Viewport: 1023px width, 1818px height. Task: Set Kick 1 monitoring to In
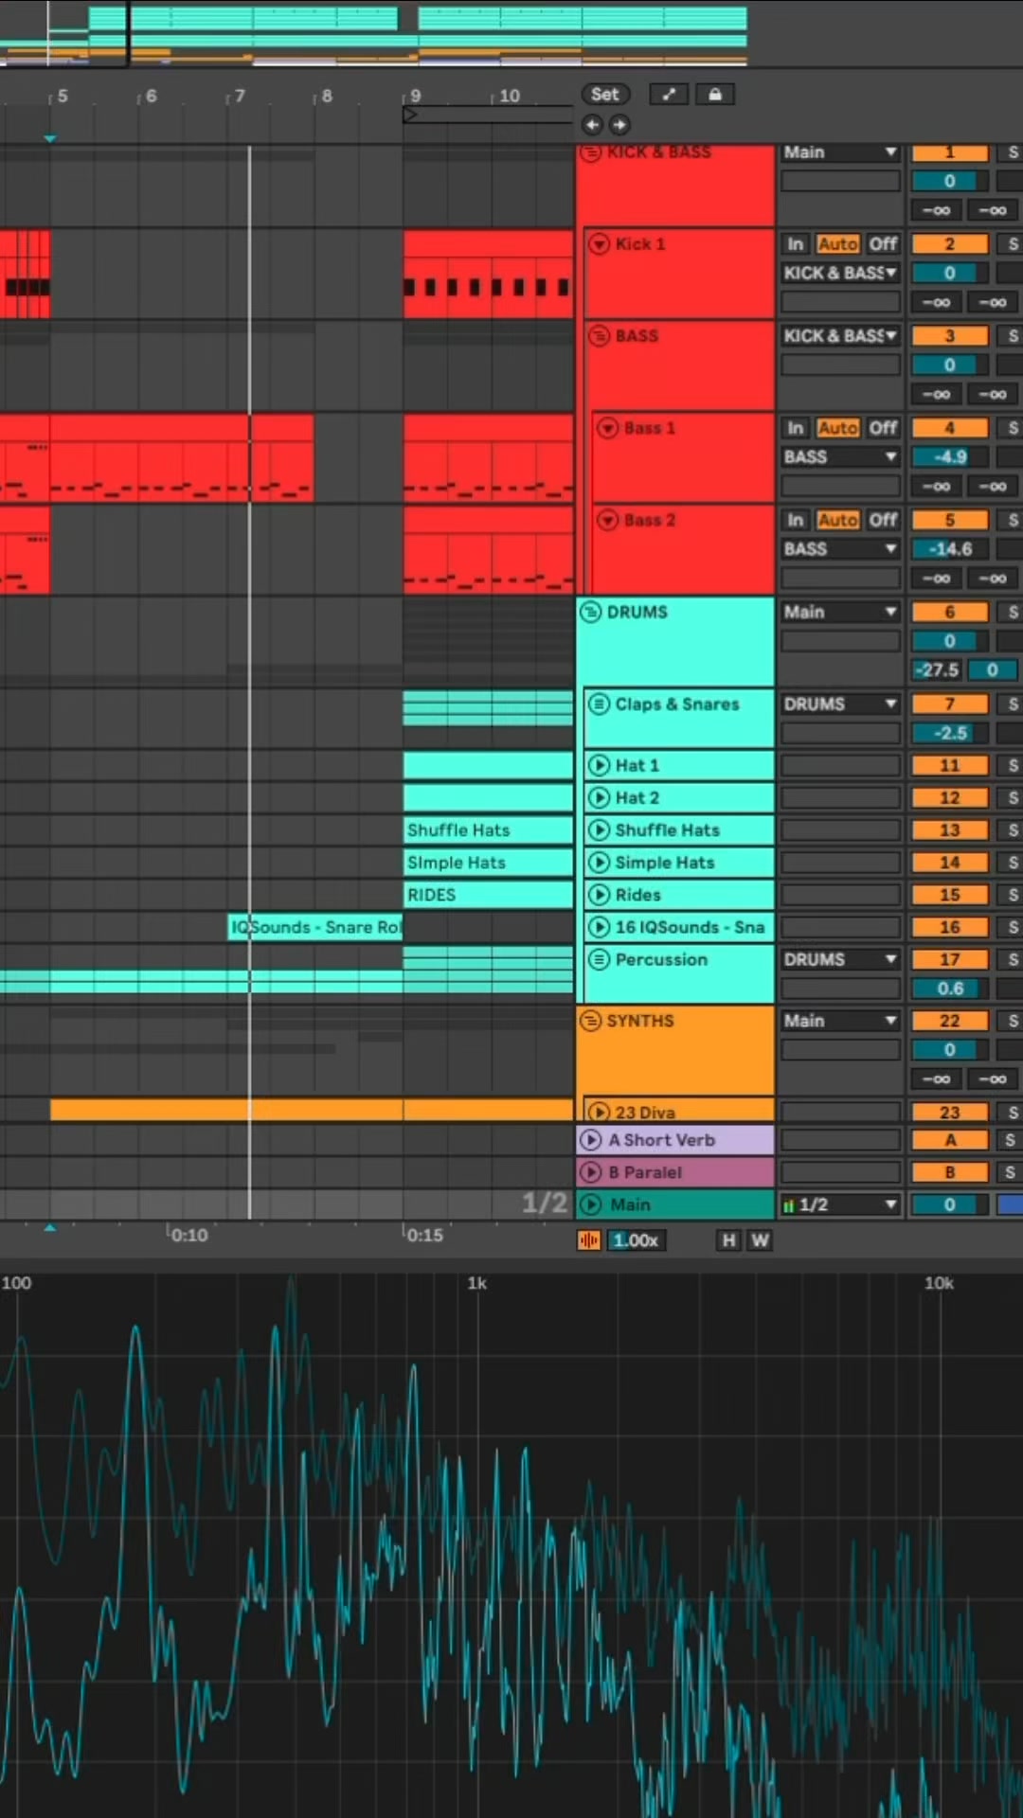795,243
